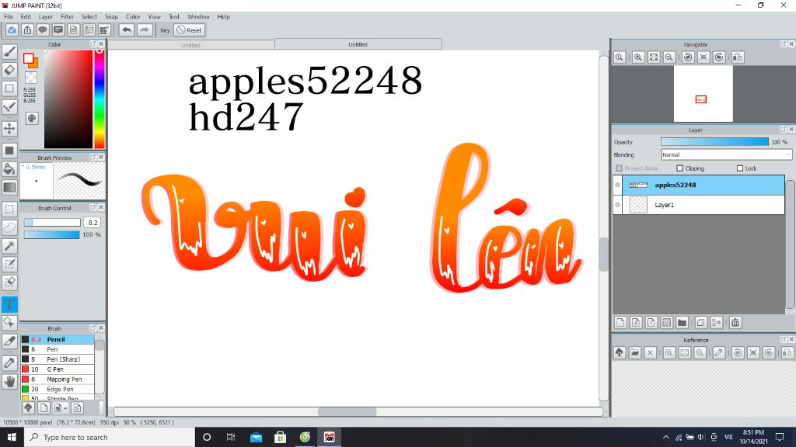
Task: Select the G Pen brush
Action: [x=58, y=369]
